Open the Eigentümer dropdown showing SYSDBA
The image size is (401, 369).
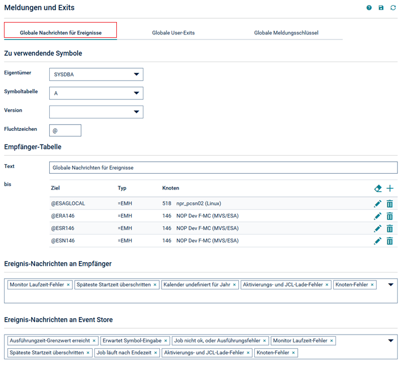tap(96, 74)
